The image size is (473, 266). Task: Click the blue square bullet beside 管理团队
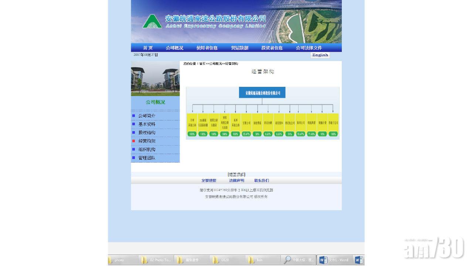[134, 158]
